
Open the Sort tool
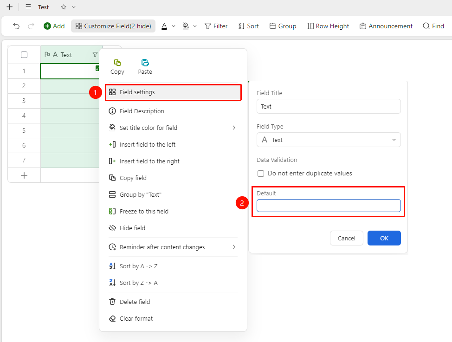click(248, 26)
